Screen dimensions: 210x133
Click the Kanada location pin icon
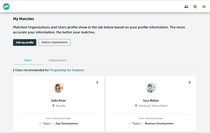[x=53, y=106]
